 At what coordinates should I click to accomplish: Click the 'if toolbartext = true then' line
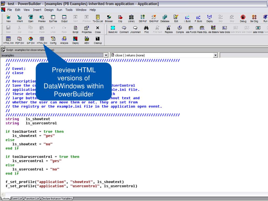(35, 131)
